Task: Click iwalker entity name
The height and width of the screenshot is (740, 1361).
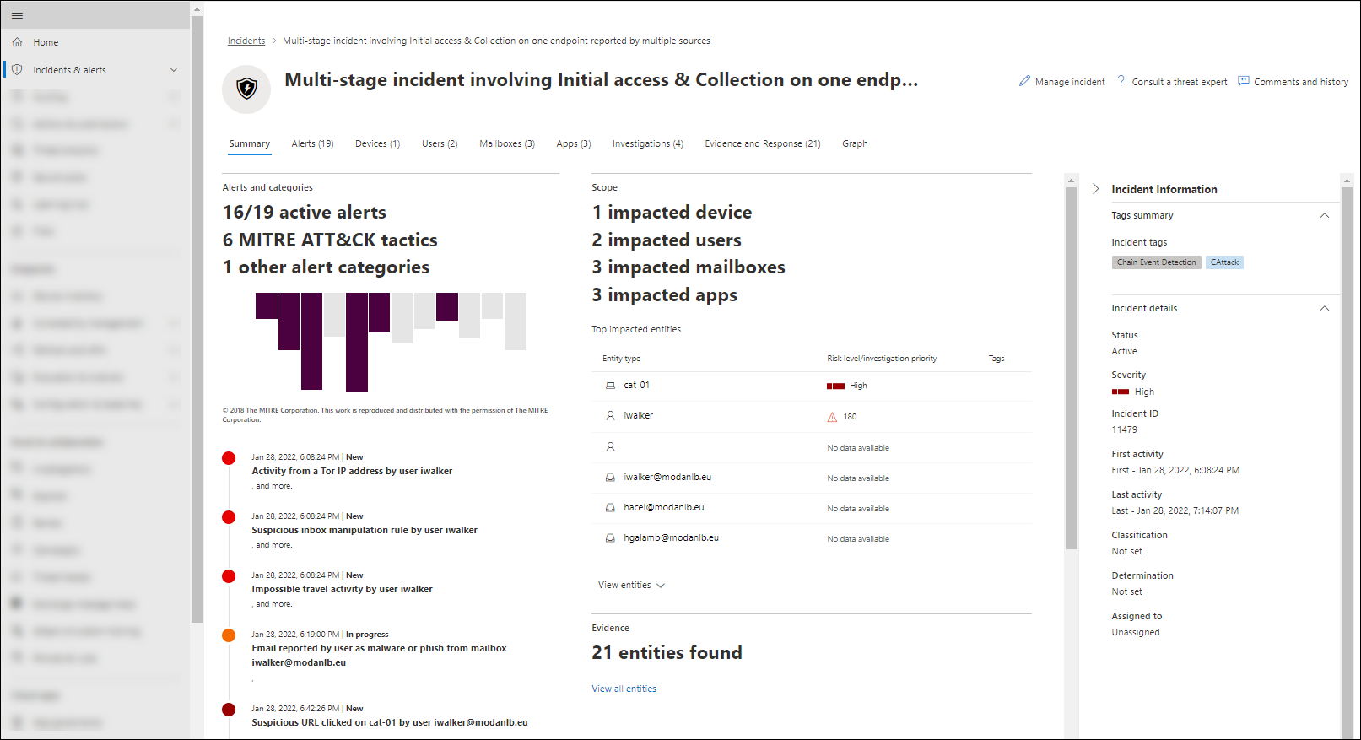Action: (x=638, y=416)
